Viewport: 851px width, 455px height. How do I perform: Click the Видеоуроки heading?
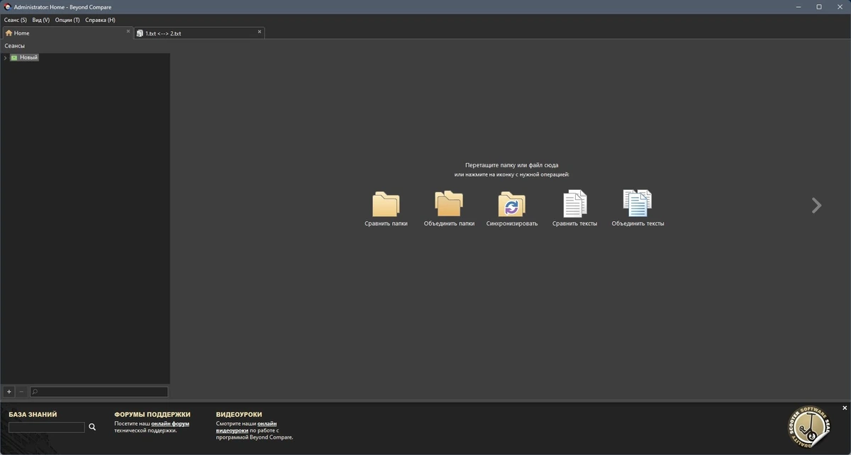click(239, 415)
